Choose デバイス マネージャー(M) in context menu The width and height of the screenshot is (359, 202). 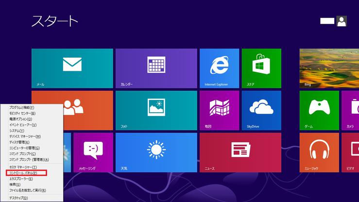[25, 136]
